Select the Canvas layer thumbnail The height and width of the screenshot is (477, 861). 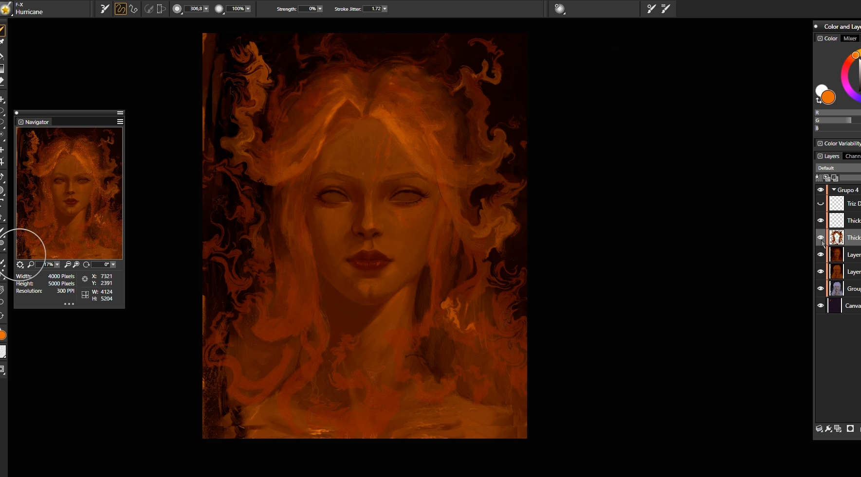click(x=835, y=305)
